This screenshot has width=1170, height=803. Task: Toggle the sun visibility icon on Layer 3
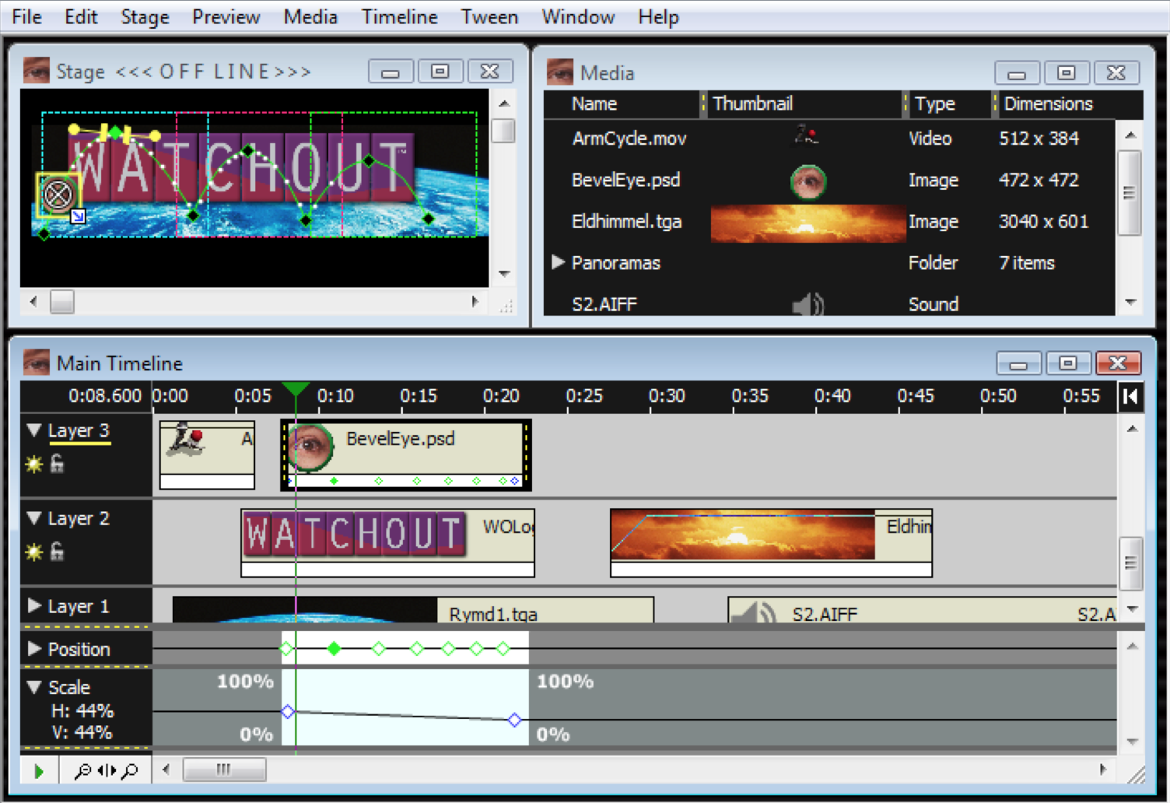(34, 465)
